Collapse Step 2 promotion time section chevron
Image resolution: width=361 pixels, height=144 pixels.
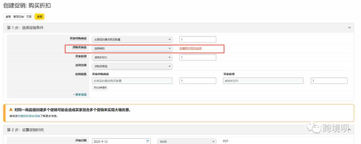click(349, 130)
